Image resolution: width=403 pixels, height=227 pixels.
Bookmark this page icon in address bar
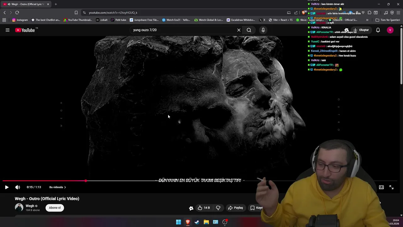pyautogui.click(x=76, y=13)
